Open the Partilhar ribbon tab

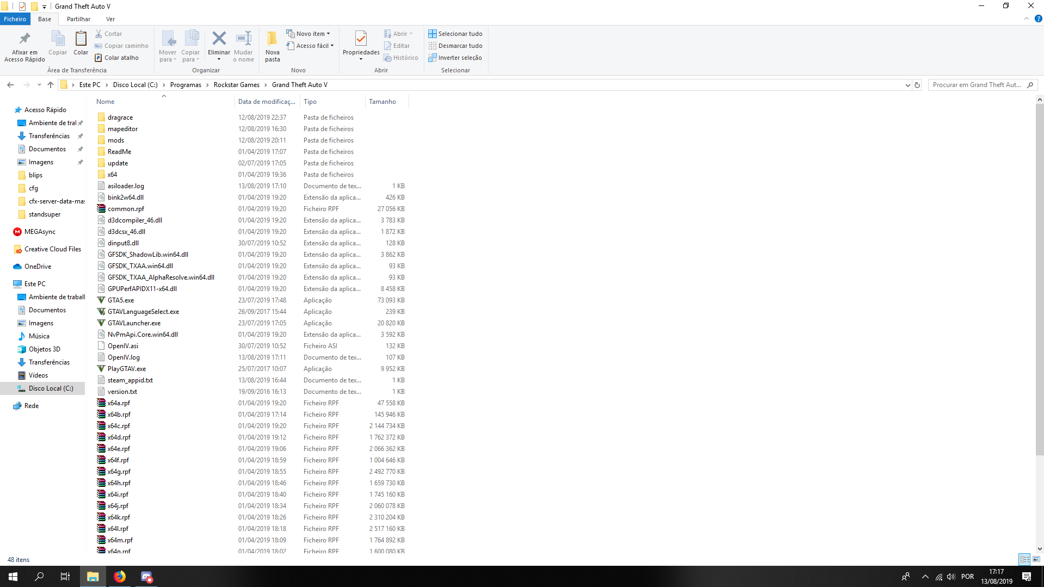[x=78, y=19]
